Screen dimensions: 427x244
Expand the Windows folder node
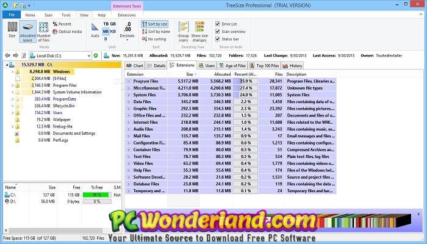tap(13, 71)
